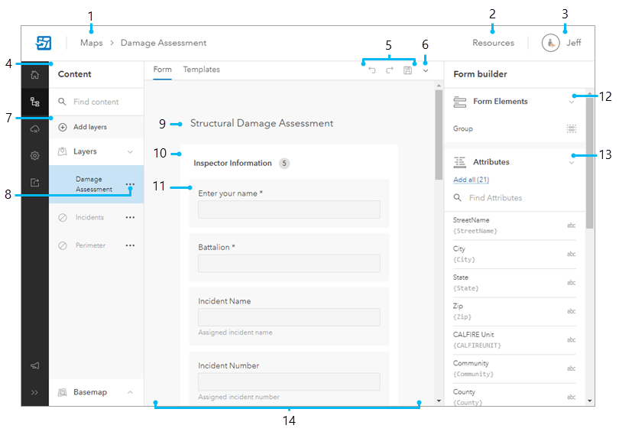Open the Offline cloud icon in sidebar
This screenshot has height=435, width=619.
(x=34, y=128)
